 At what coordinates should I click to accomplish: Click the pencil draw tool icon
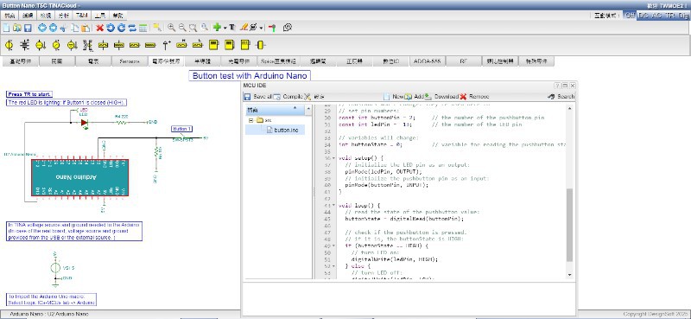point(244,28)
